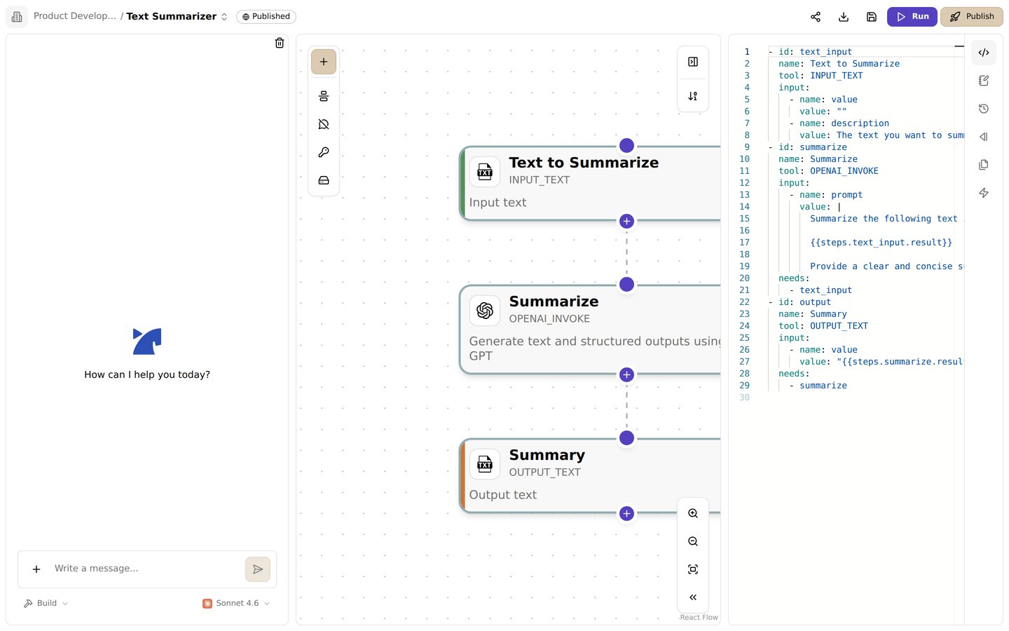Screen dimensions: 1009x631
Task: Click code line 'tool: OUTPUT_TEXT'
Action: pos(823,326)
